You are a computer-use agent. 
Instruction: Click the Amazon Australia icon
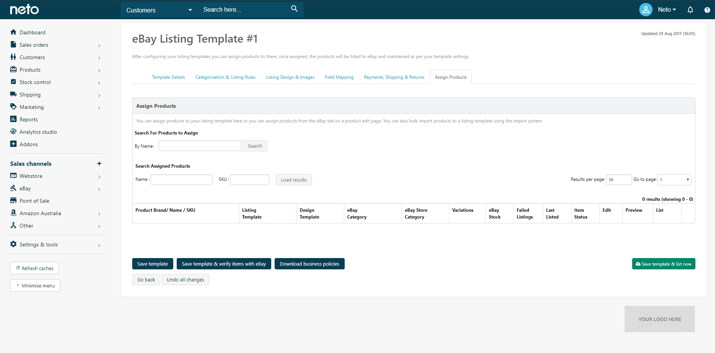[14, 213]
